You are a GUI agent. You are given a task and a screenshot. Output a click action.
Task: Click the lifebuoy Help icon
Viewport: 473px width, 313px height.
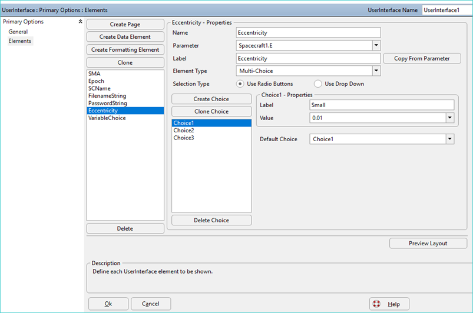pos(376,304)
